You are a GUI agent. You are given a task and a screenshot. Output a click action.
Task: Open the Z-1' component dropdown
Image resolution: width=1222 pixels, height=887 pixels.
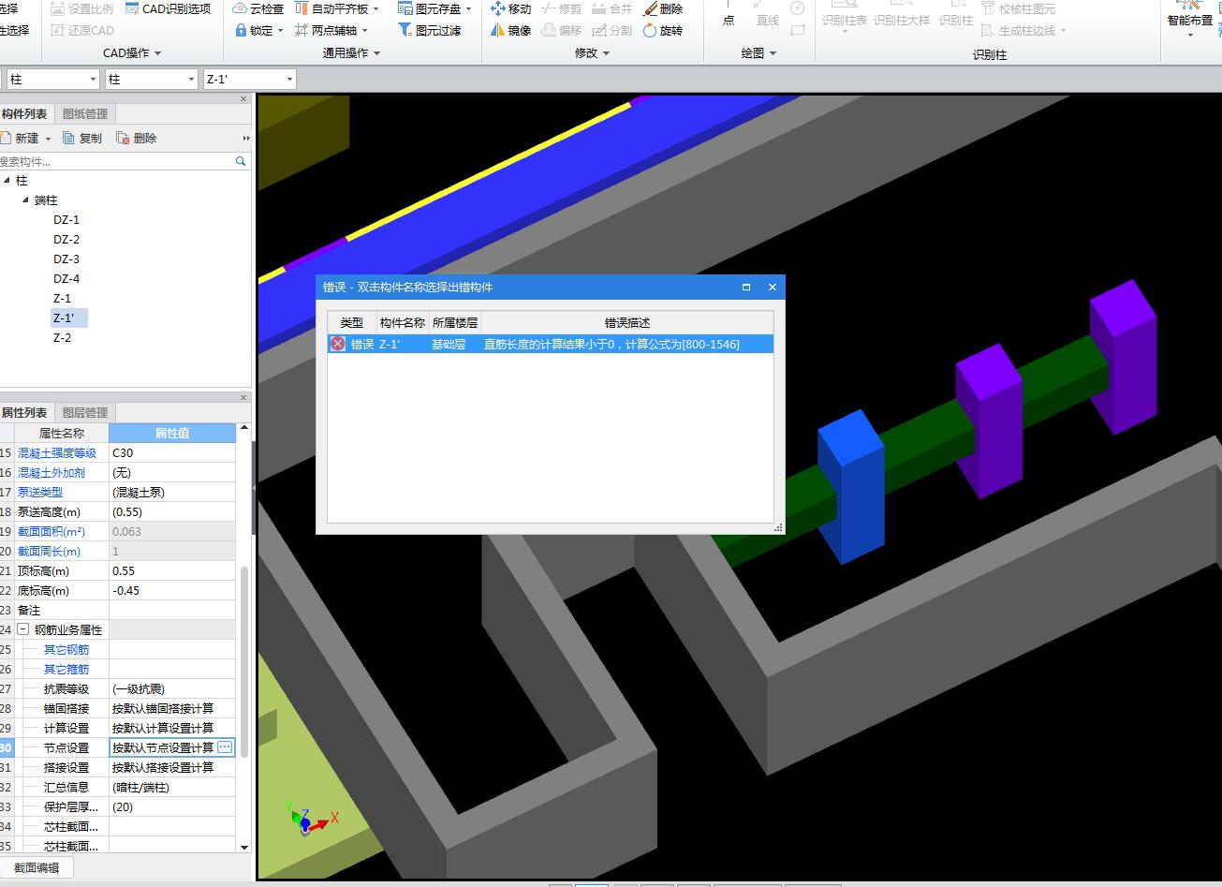[289, 80]
